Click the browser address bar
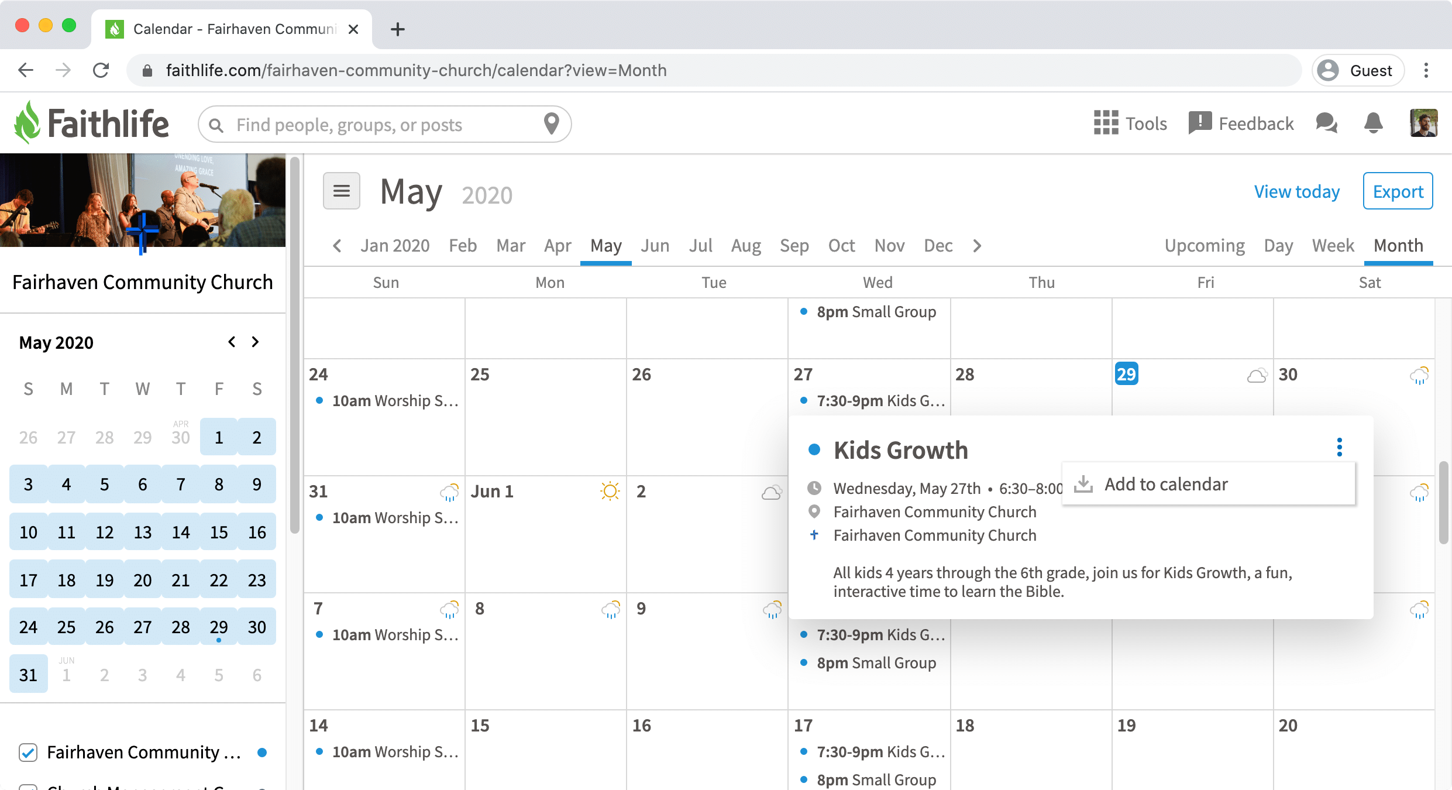 [714, 70]
